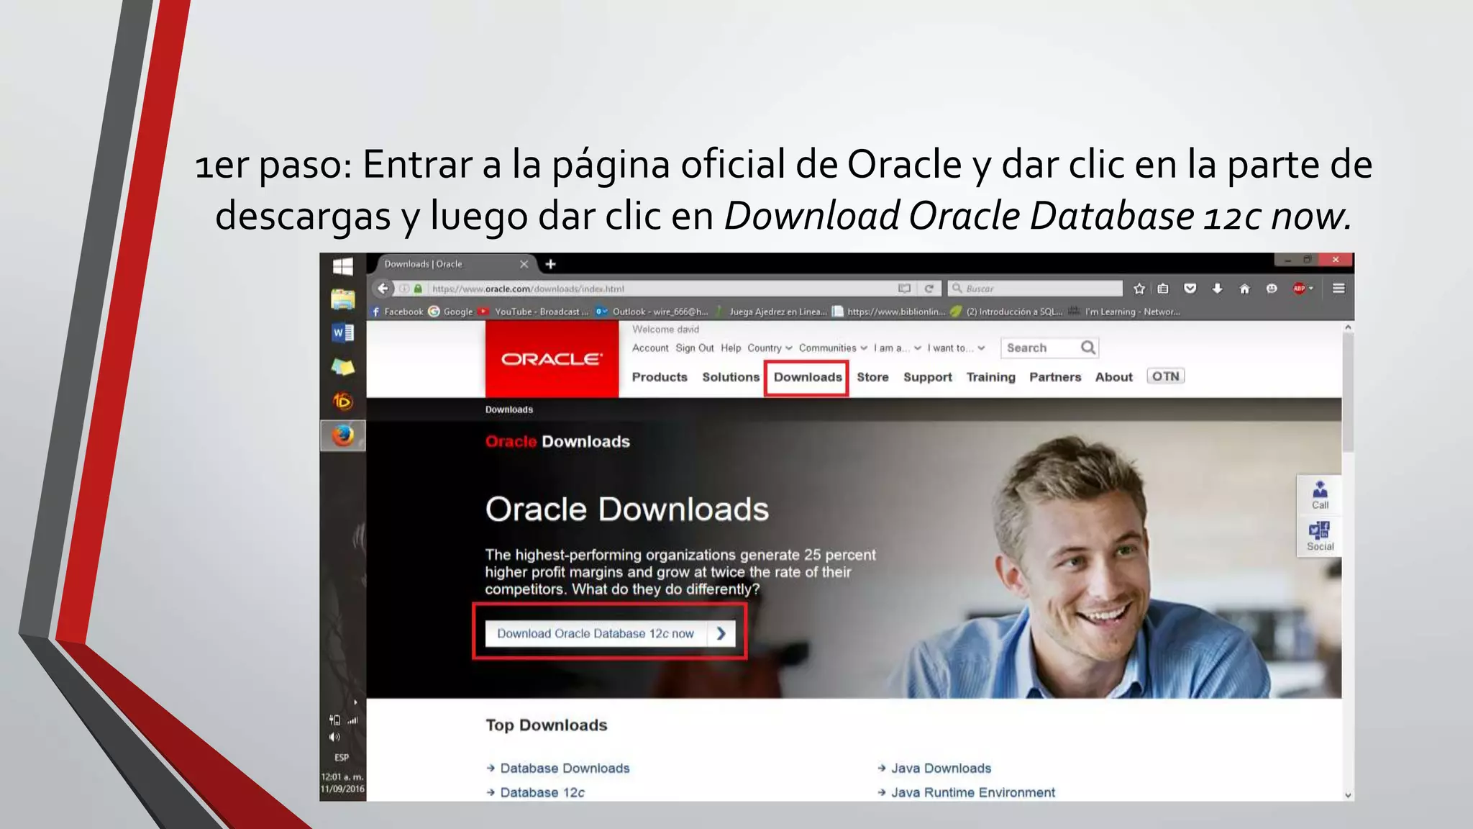Open the YouTube - Broadcast bookmark
This screenshot has height=829, width=1473.
tap(534, 312)
